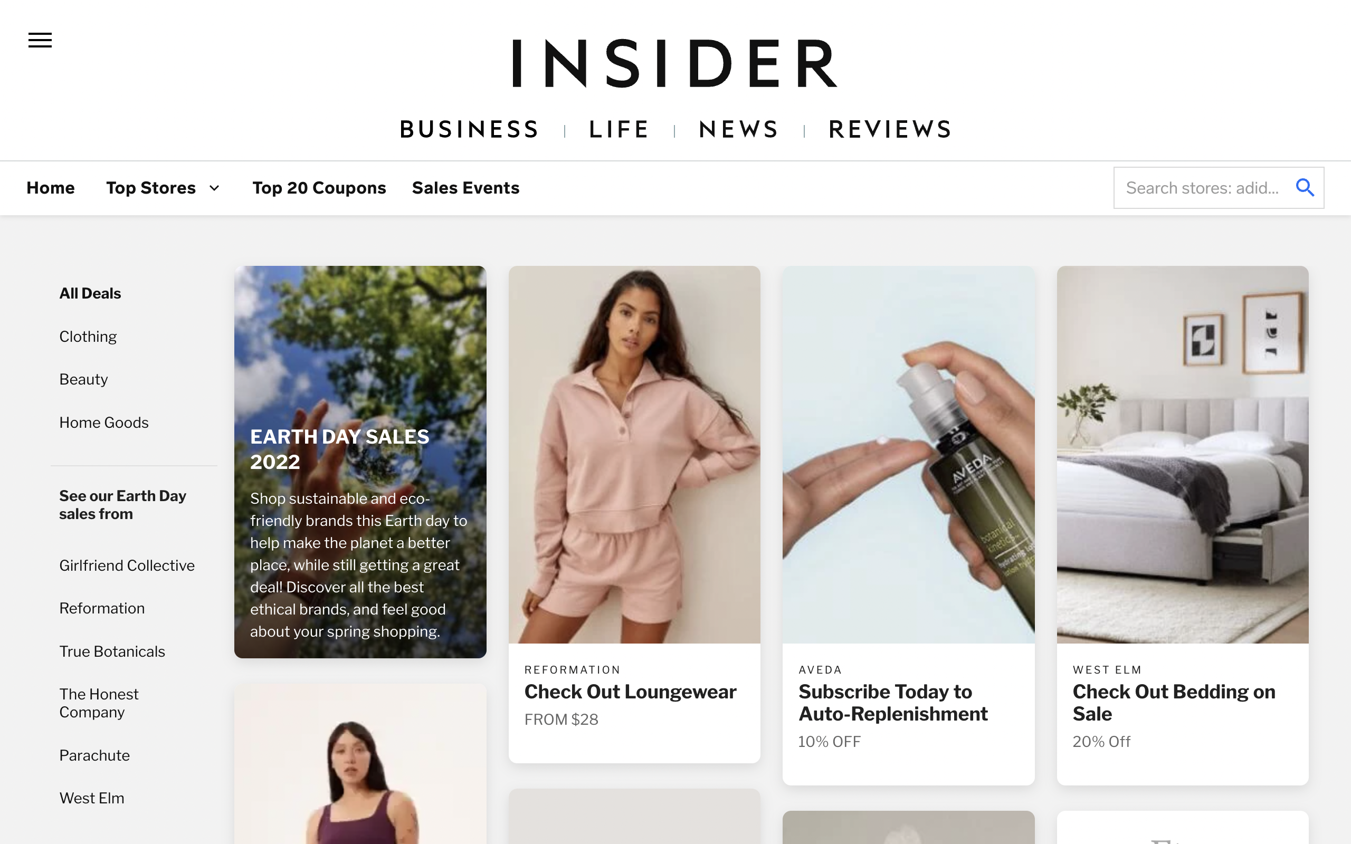Expand the Top Stores dropdown chevron

tap(214, 188)
